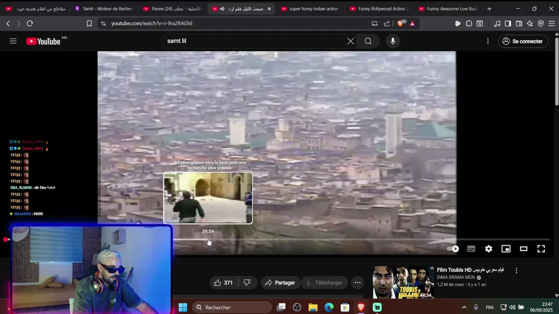The width and height of the screenshot is (559, 314).
Task: Switch to Funny Awesome Low Budget tab
Action: tap(448, 9)
